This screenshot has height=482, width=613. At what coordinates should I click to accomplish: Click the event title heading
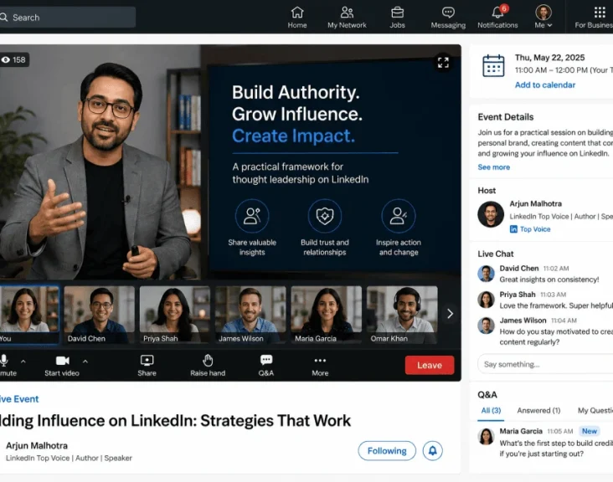coord(176,421)
